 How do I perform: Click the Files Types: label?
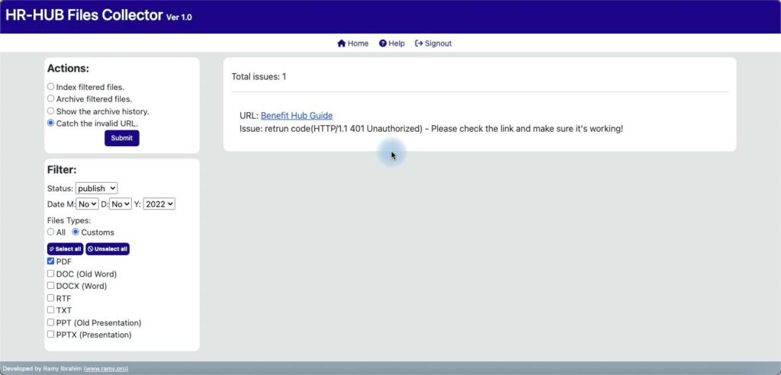[69, 220]
